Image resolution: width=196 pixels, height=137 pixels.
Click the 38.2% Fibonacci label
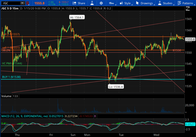coord(6,50)
